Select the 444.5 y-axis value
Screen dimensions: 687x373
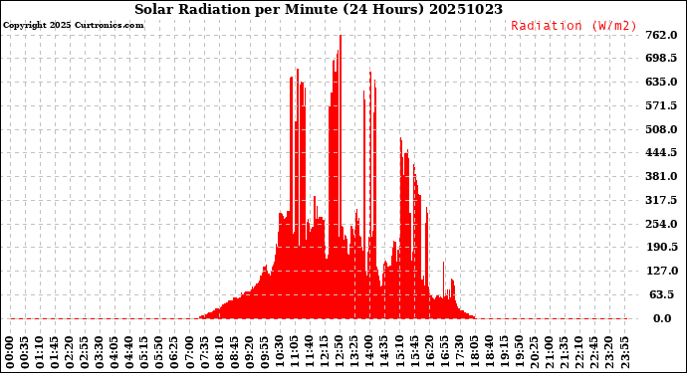[x=661, y=152]
